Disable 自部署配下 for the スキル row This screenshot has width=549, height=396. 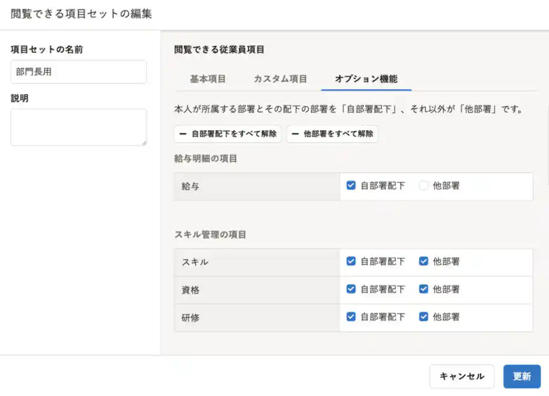pos(351,262)
